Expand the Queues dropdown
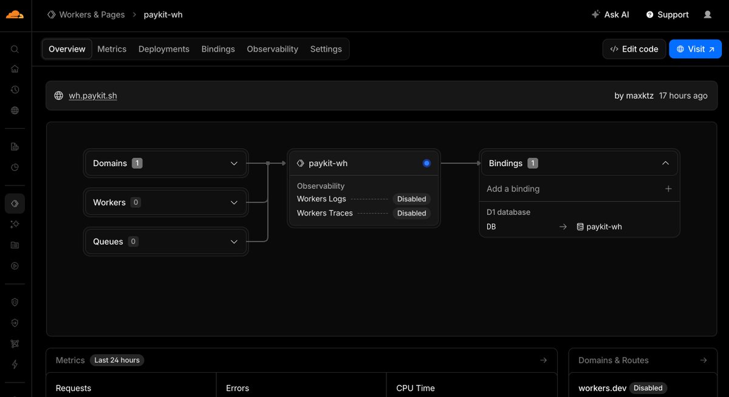Image resolution: width=729 pixels, height=397 pixels. tap(166, 241)
